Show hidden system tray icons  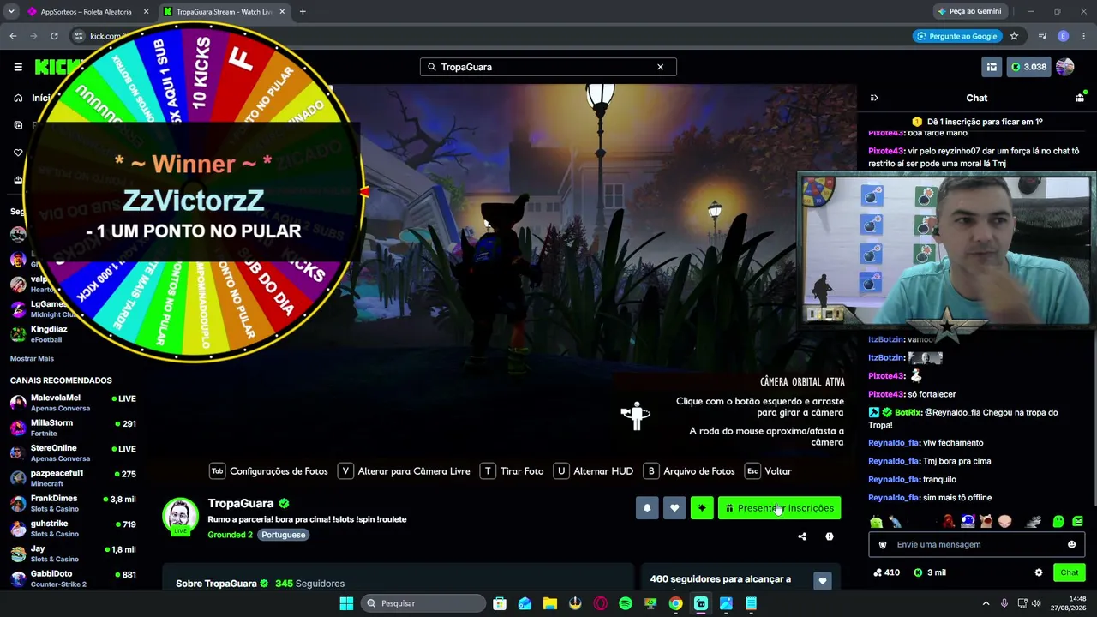click(986, 603)
